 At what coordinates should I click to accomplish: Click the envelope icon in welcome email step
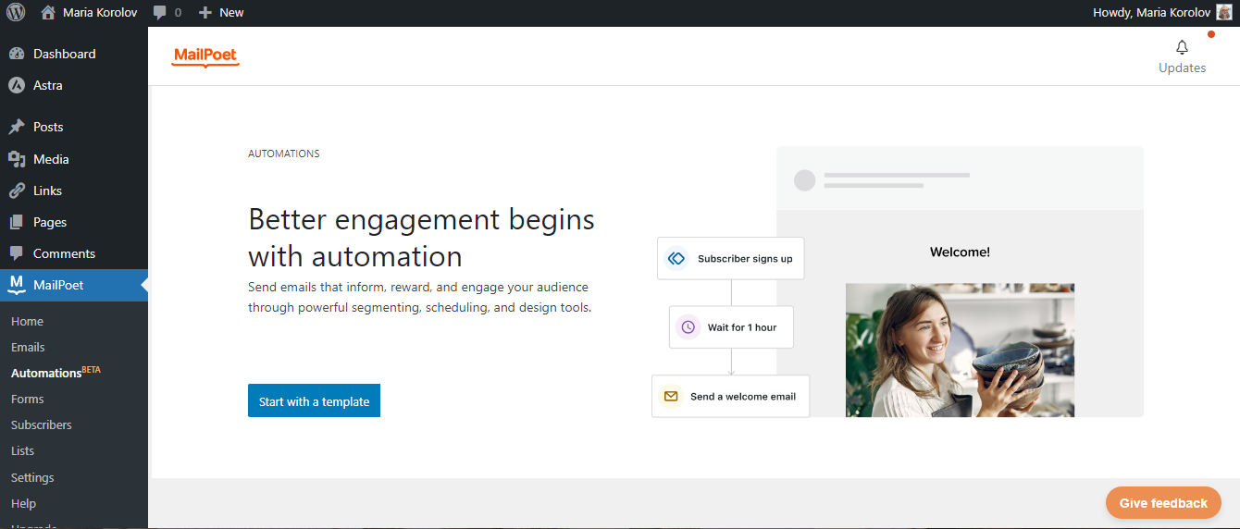(x=671, y=396)
